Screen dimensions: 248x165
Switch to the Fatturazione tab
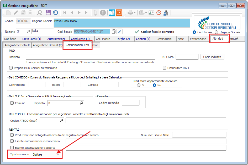coord(198,39)
